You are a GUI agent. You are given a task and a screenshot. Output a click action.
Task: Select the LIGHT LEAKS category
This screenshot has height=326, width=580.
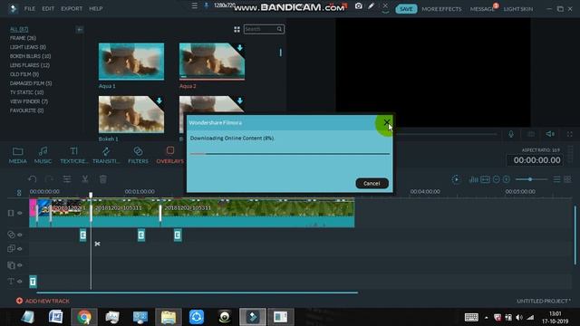click(28, 47)
